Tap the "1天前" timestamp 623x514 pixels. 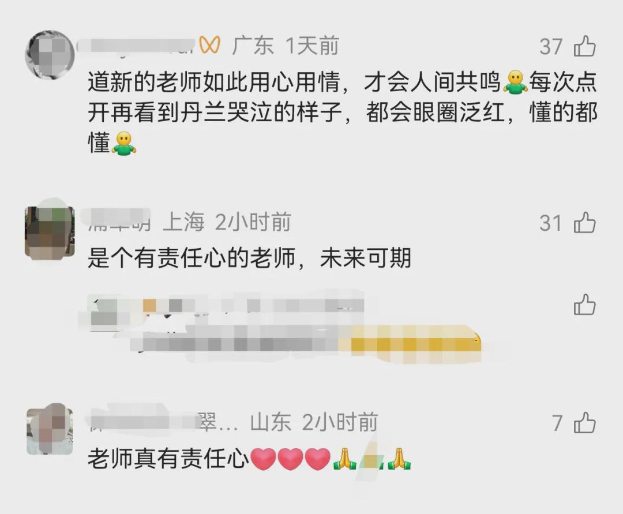click(312, 46)
